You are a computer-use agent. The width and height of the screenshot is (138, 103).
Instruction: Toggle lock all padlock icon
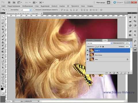click(103, 47)
